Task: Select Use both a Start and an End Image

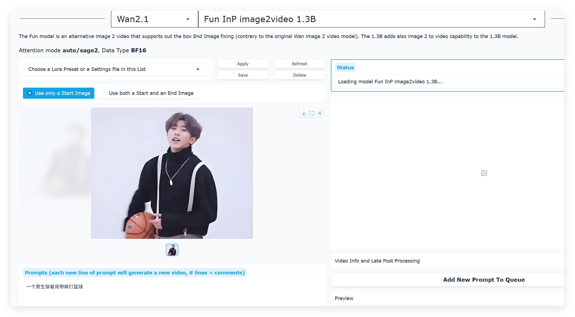Action: coord(147,93)
